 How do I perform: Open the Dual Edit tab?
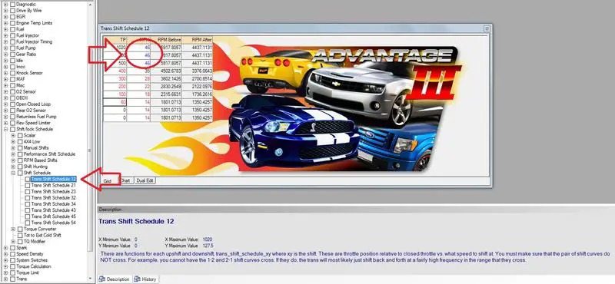point(145,180)
